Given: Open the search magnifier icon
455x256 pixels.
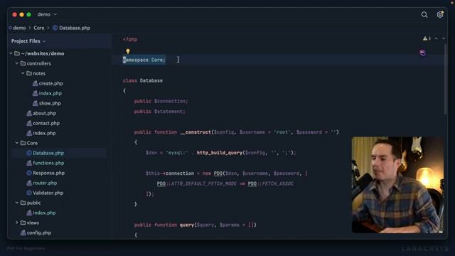Looking at the screenshot, I should pyautogui.click(x=424, y=14).
